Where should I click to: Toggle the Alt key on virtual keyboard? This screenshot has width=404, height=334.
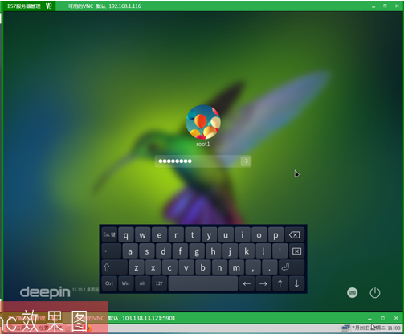click(x=142, y=283)
